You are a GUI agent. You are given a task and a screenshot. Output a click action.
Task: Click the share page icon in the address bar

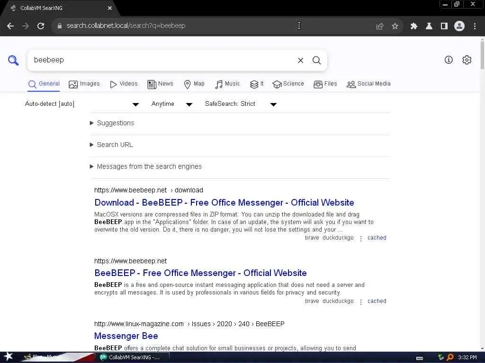379,26
